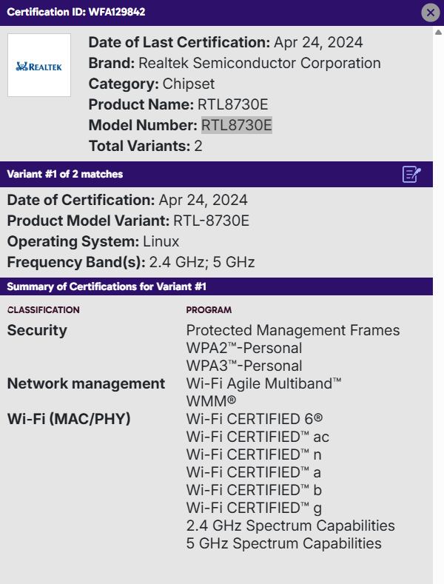
Task: Select the WPA2-Personal program entry
Action: tap(244, 348)
